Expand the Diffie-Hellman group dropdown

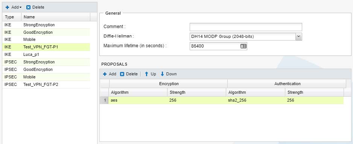click(299, 36)
